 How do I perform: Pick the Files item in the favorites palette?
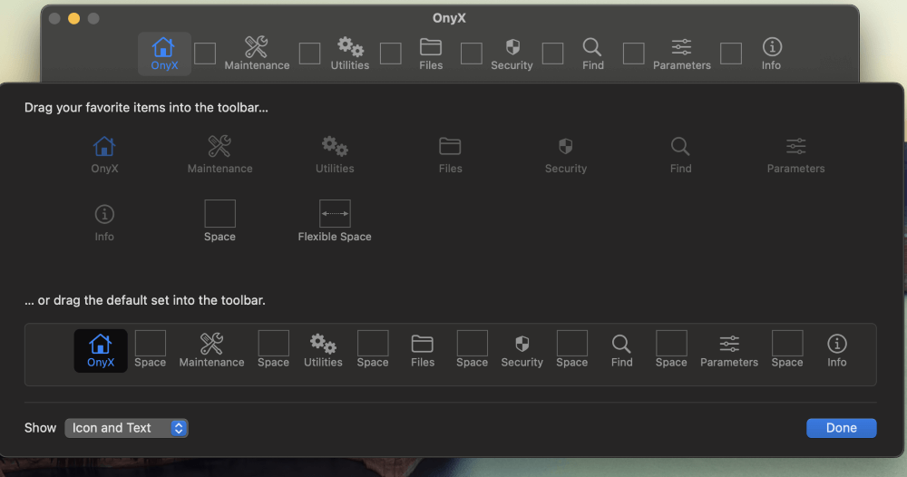[450, 155]
